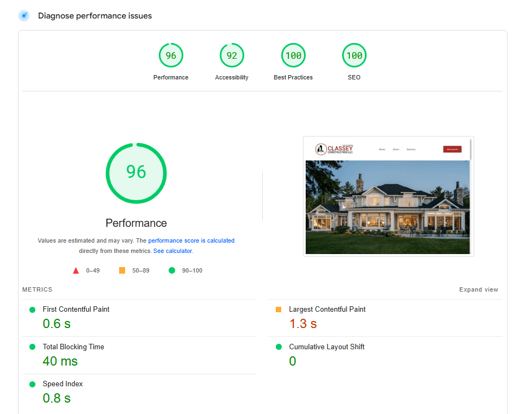Click the 'Speed Index' metric title

click(x=63, y=384)
